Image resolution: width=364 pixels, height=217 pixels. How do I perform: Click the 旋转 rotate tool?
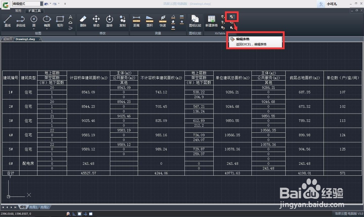tap(109, 21)
